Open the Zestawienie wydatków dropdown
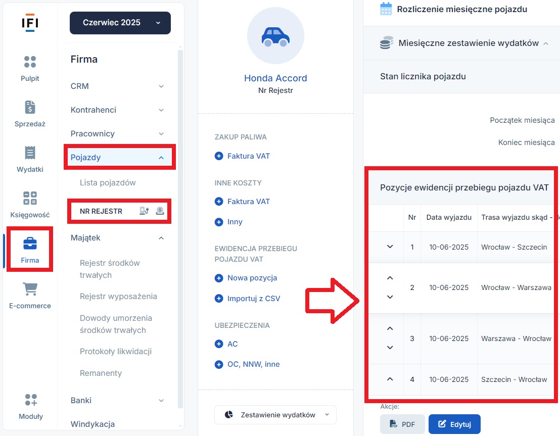 (275, 415)
